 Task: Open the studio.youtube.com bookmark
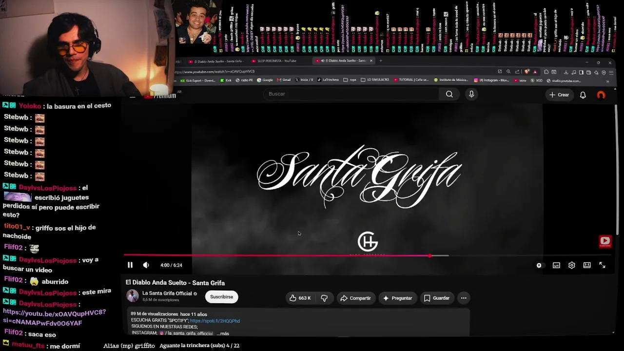(x=564, y=81)
